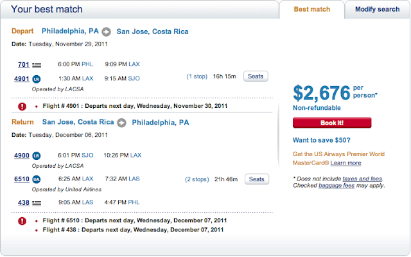Click the return route arrow icon
411x257 pixels.
pyautogui.click(x=121, y=122)
